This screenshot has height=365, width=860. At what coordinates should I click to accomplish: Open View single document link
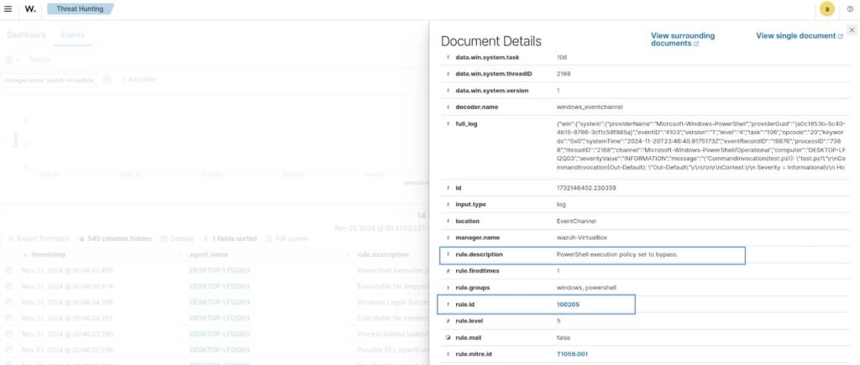pyautogui.click(x=799, y=36)
